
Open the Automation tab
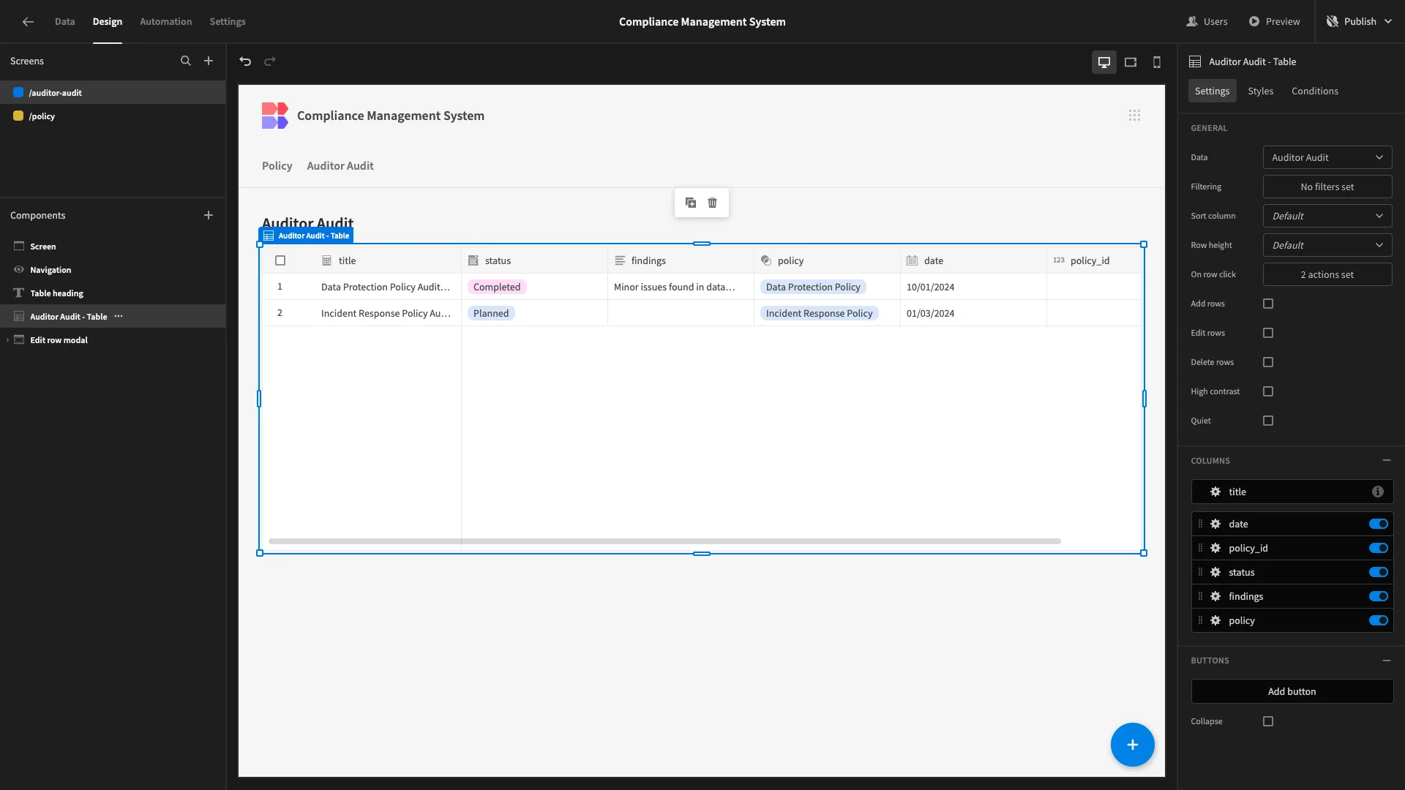pos(166,22)
